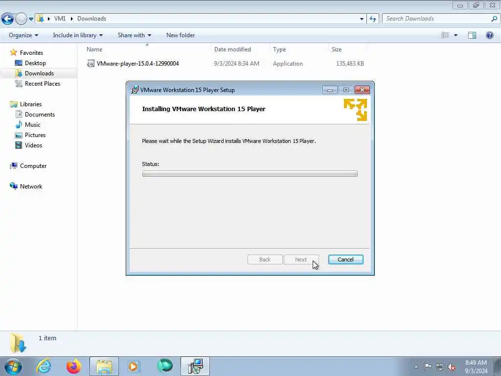Select Computer in navigation pane
Viewport: 501px width, 376px height.
coord(33,165)
